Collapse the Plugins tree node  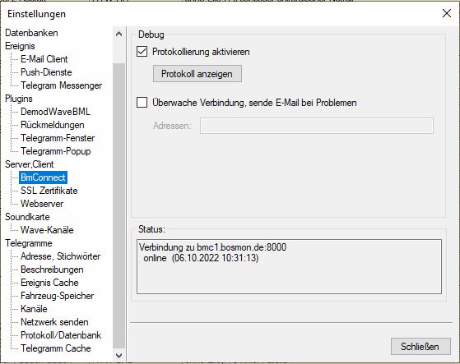point(19,99)
